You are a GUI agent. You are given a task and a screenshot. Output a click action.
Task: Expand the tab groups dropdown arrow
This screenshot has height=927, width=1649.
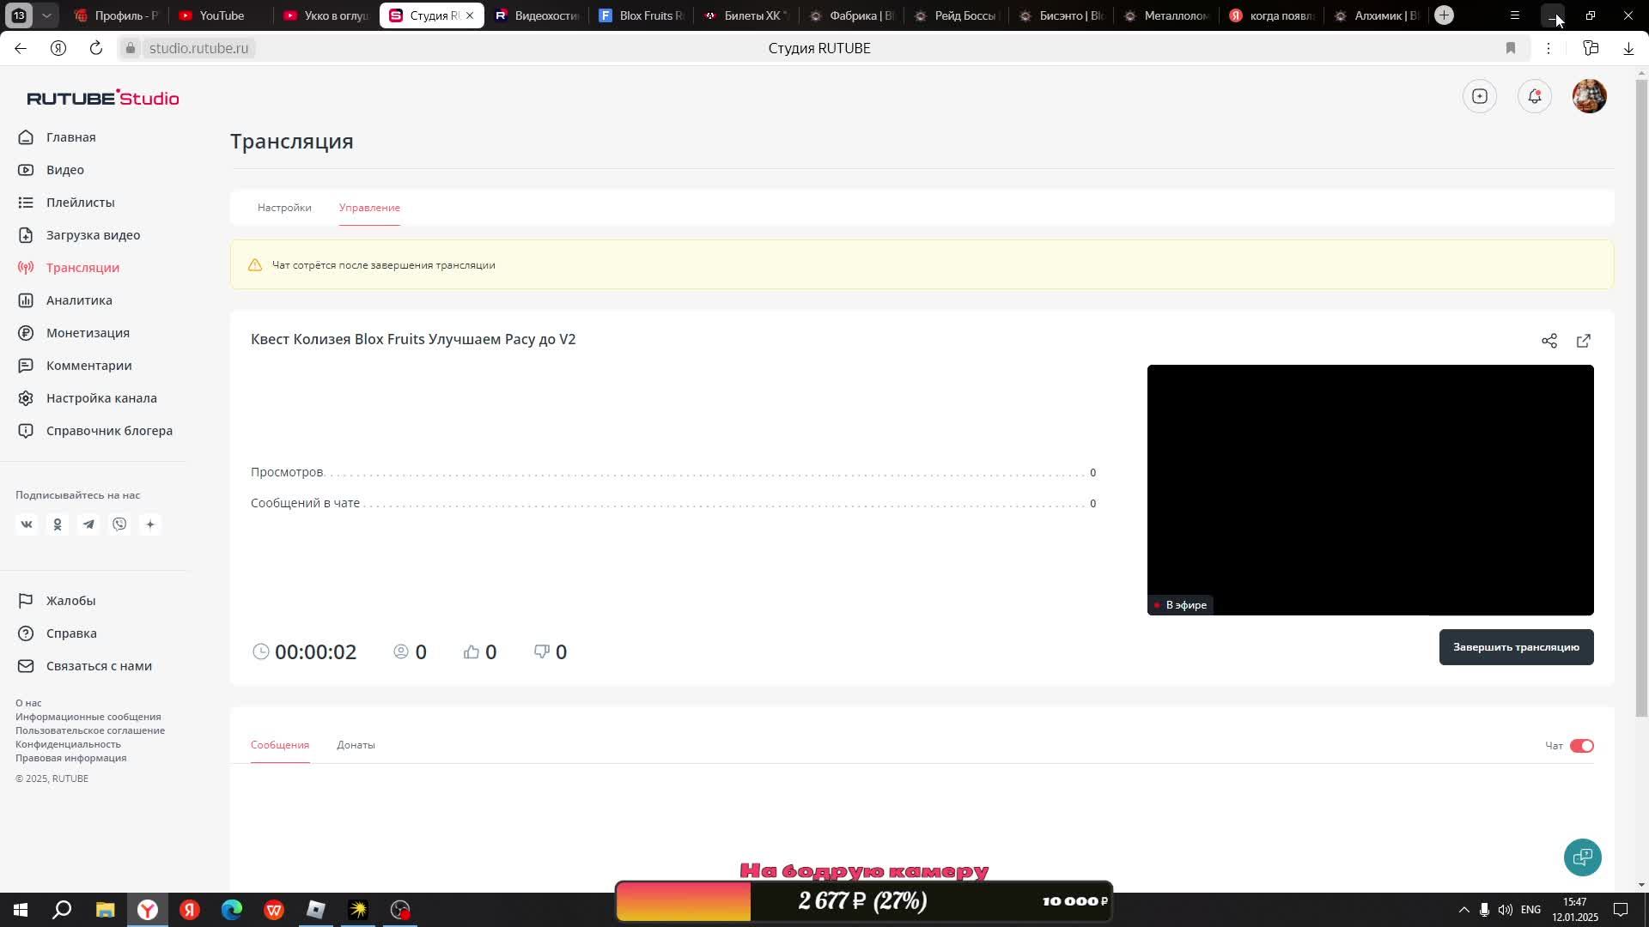(x=47, y=15)
